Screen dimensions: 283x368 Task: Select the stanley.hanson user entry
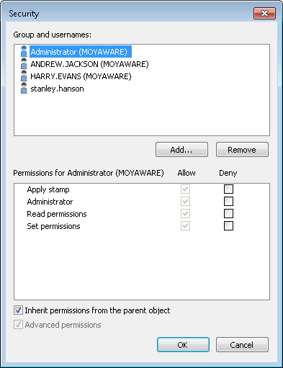(57, 89)
